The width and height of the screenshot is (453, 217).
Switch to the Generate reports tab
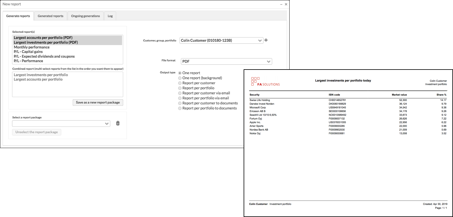(x=18, y=16)
